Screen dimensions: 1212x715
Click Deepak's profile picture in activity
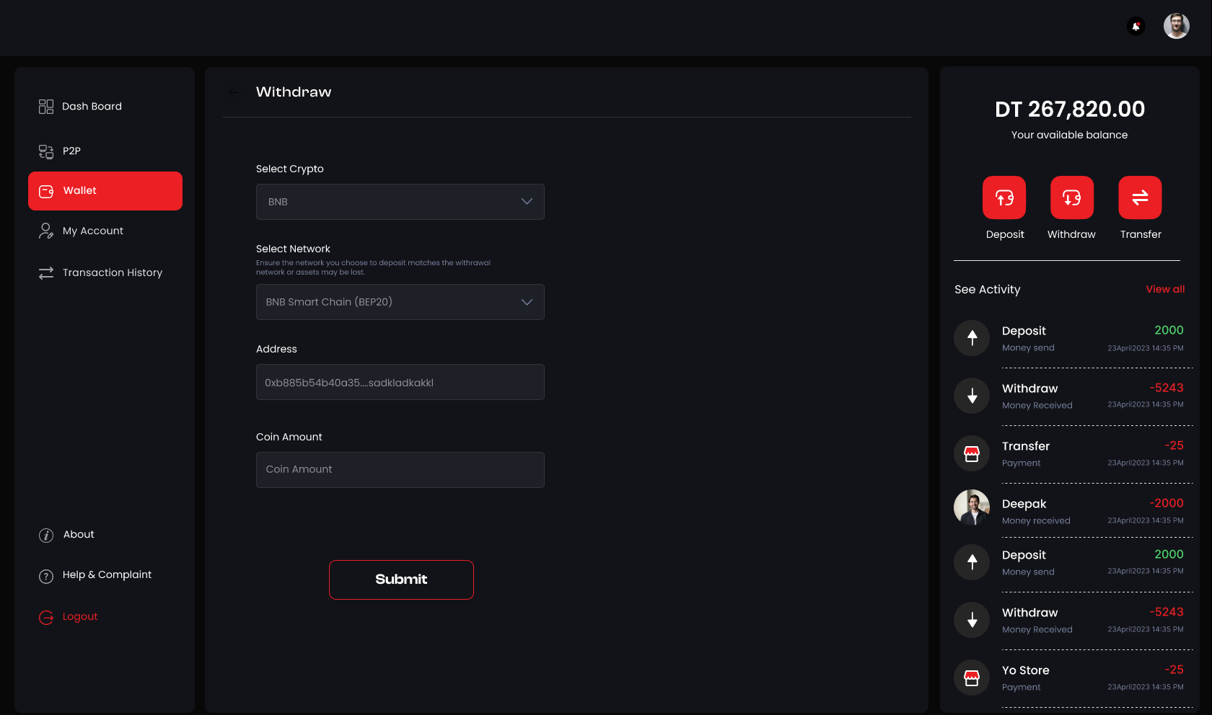[x=972, y=507]
